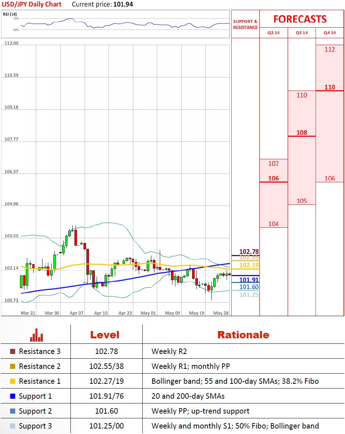
Task: Click the 101.60 support level marker
Action: click(249, 287)
